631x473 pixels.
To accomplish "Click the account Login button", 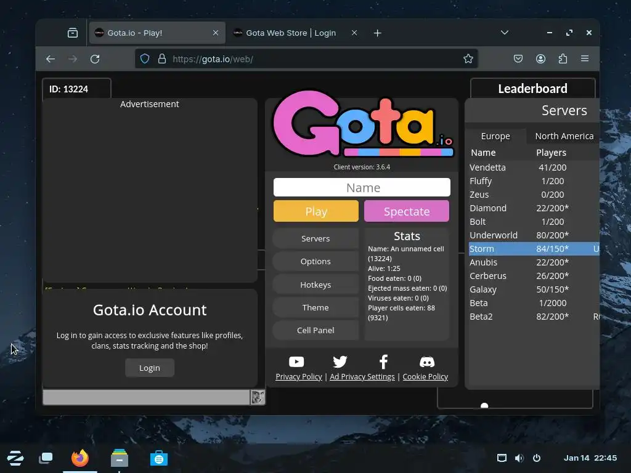I will tap(150, 368).
